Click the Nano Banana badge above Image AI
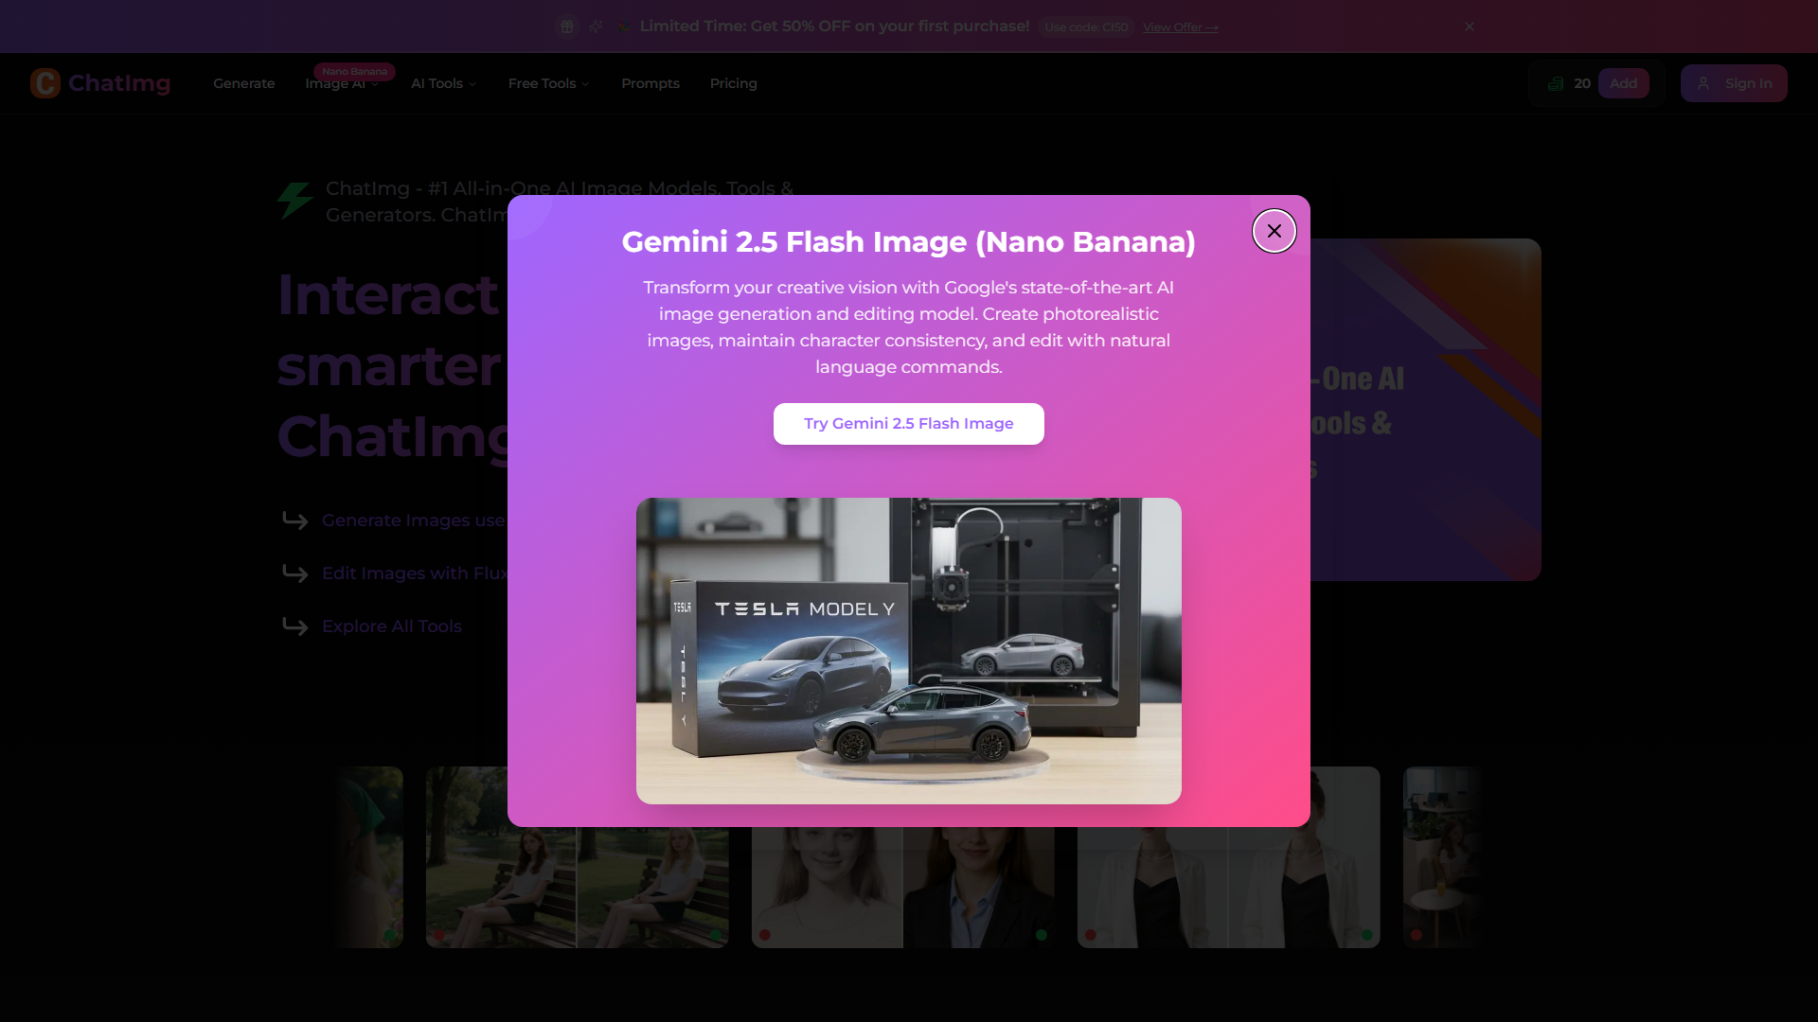The image size is (1818, 1022). pyautogui.click(x=354, y=71)
